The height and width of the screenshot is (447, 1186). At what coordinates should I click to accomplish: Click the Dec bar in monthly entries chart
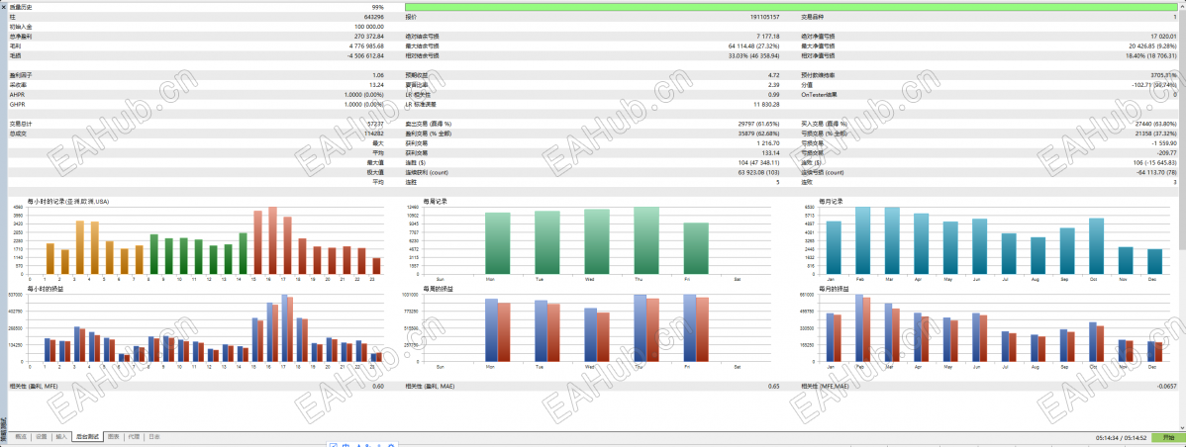[1154, 262]
